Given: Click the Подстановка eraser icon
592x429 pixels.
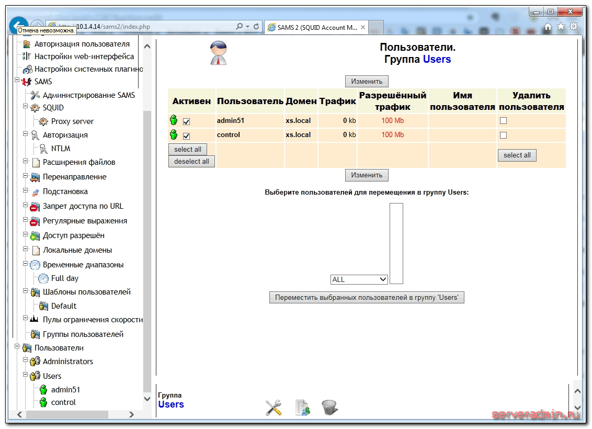Looking at the screenshot, I should [x=35, y=192].
